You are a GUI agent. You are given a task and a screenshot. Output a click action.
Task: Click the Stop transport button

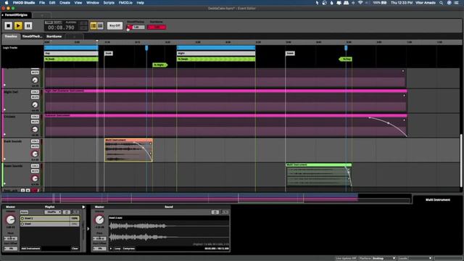(8, 26)
